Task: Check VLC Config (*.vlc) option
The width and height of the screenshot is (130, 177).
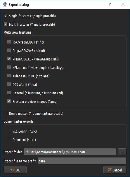Action: tap(9, 131)
